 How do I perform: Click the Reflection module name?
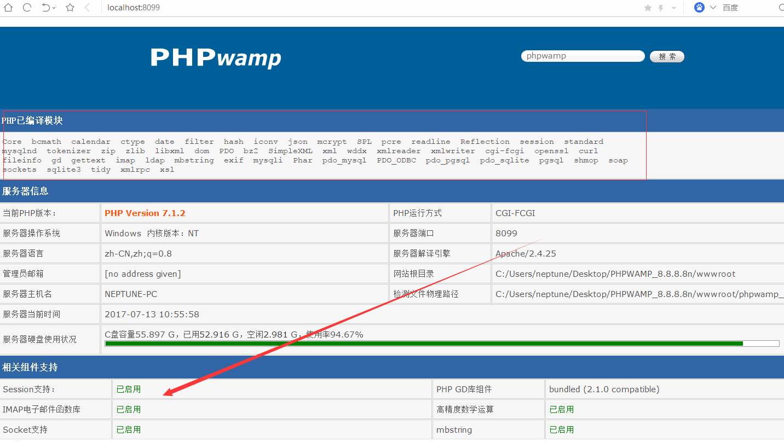click(485, 142)
